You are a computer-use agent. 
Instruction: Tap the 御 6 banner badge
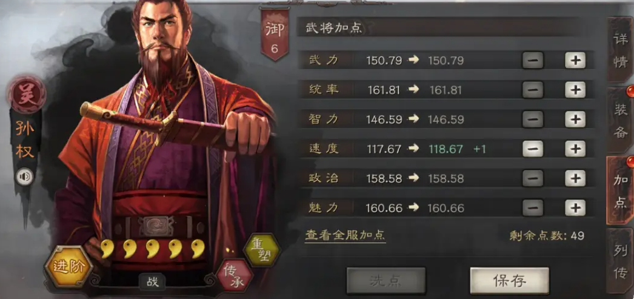point(275,35)
